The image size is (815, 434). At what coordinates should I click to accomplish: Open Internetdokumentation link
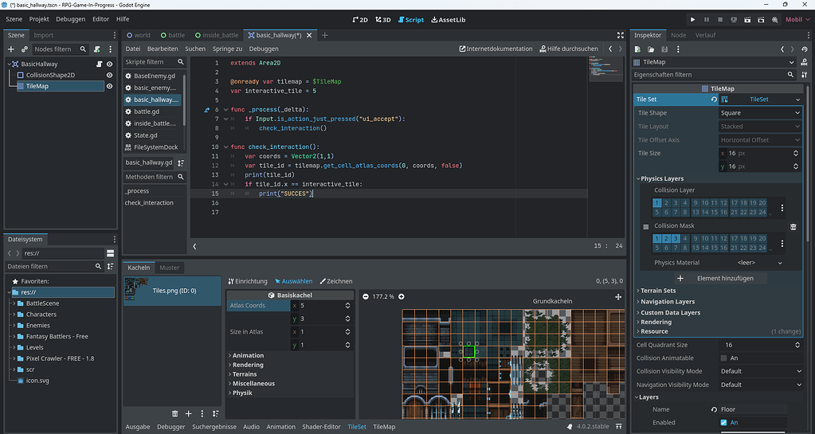(x=496, y=49)
